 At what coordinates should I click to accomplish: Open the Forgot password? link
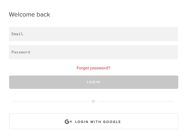tap(93, 68)
